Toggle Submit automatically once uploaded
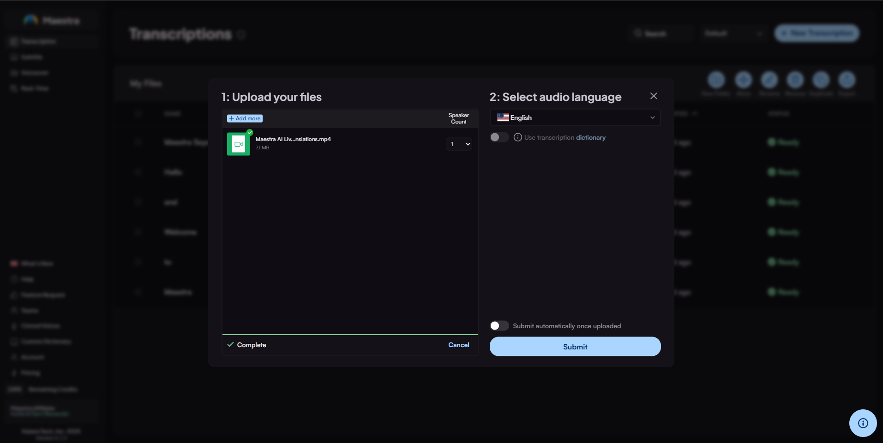Viewport: 883px width, 443px height. [x=499, y=326]
